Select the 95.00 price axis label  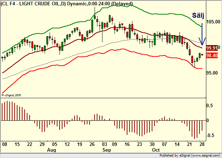tap(212, 73)
